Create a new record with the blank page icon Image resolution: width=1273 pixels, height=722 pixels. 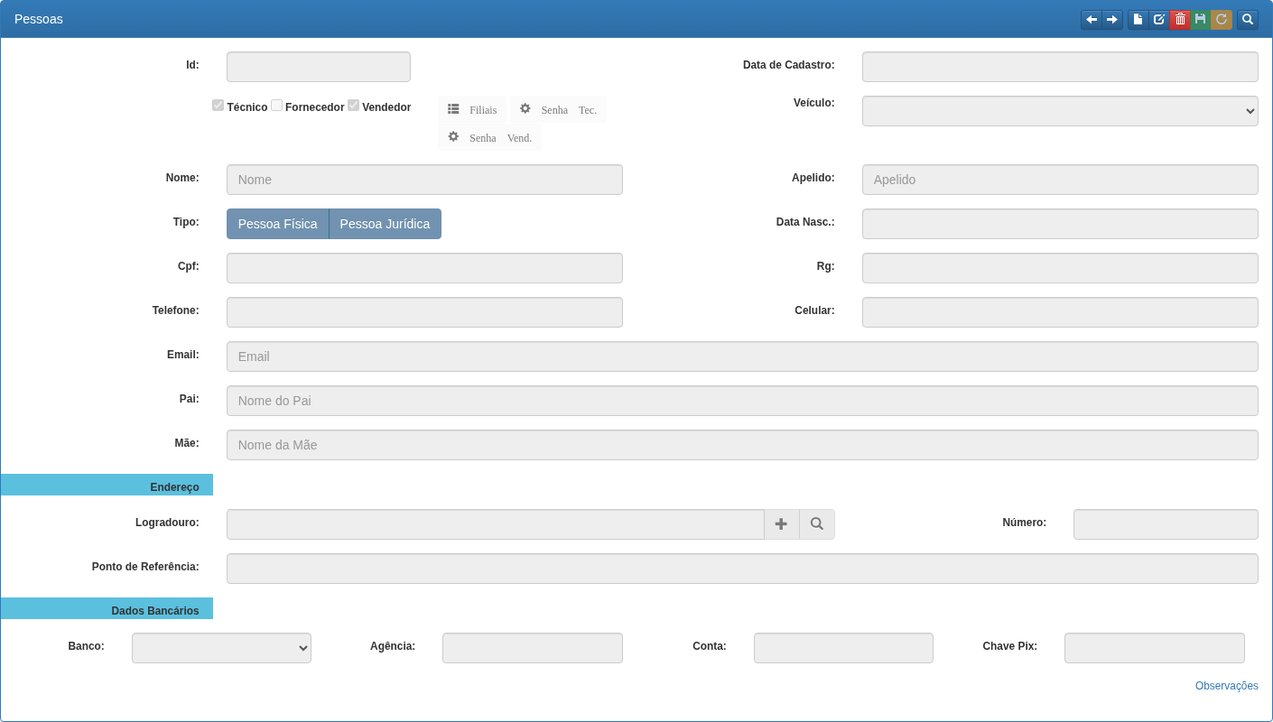point(1138,19)
